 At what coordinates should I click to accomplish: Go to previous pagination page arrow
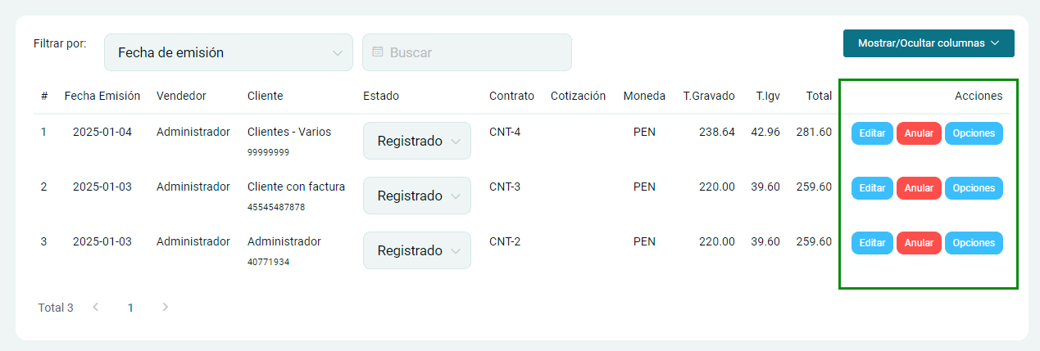coord(96,308)
